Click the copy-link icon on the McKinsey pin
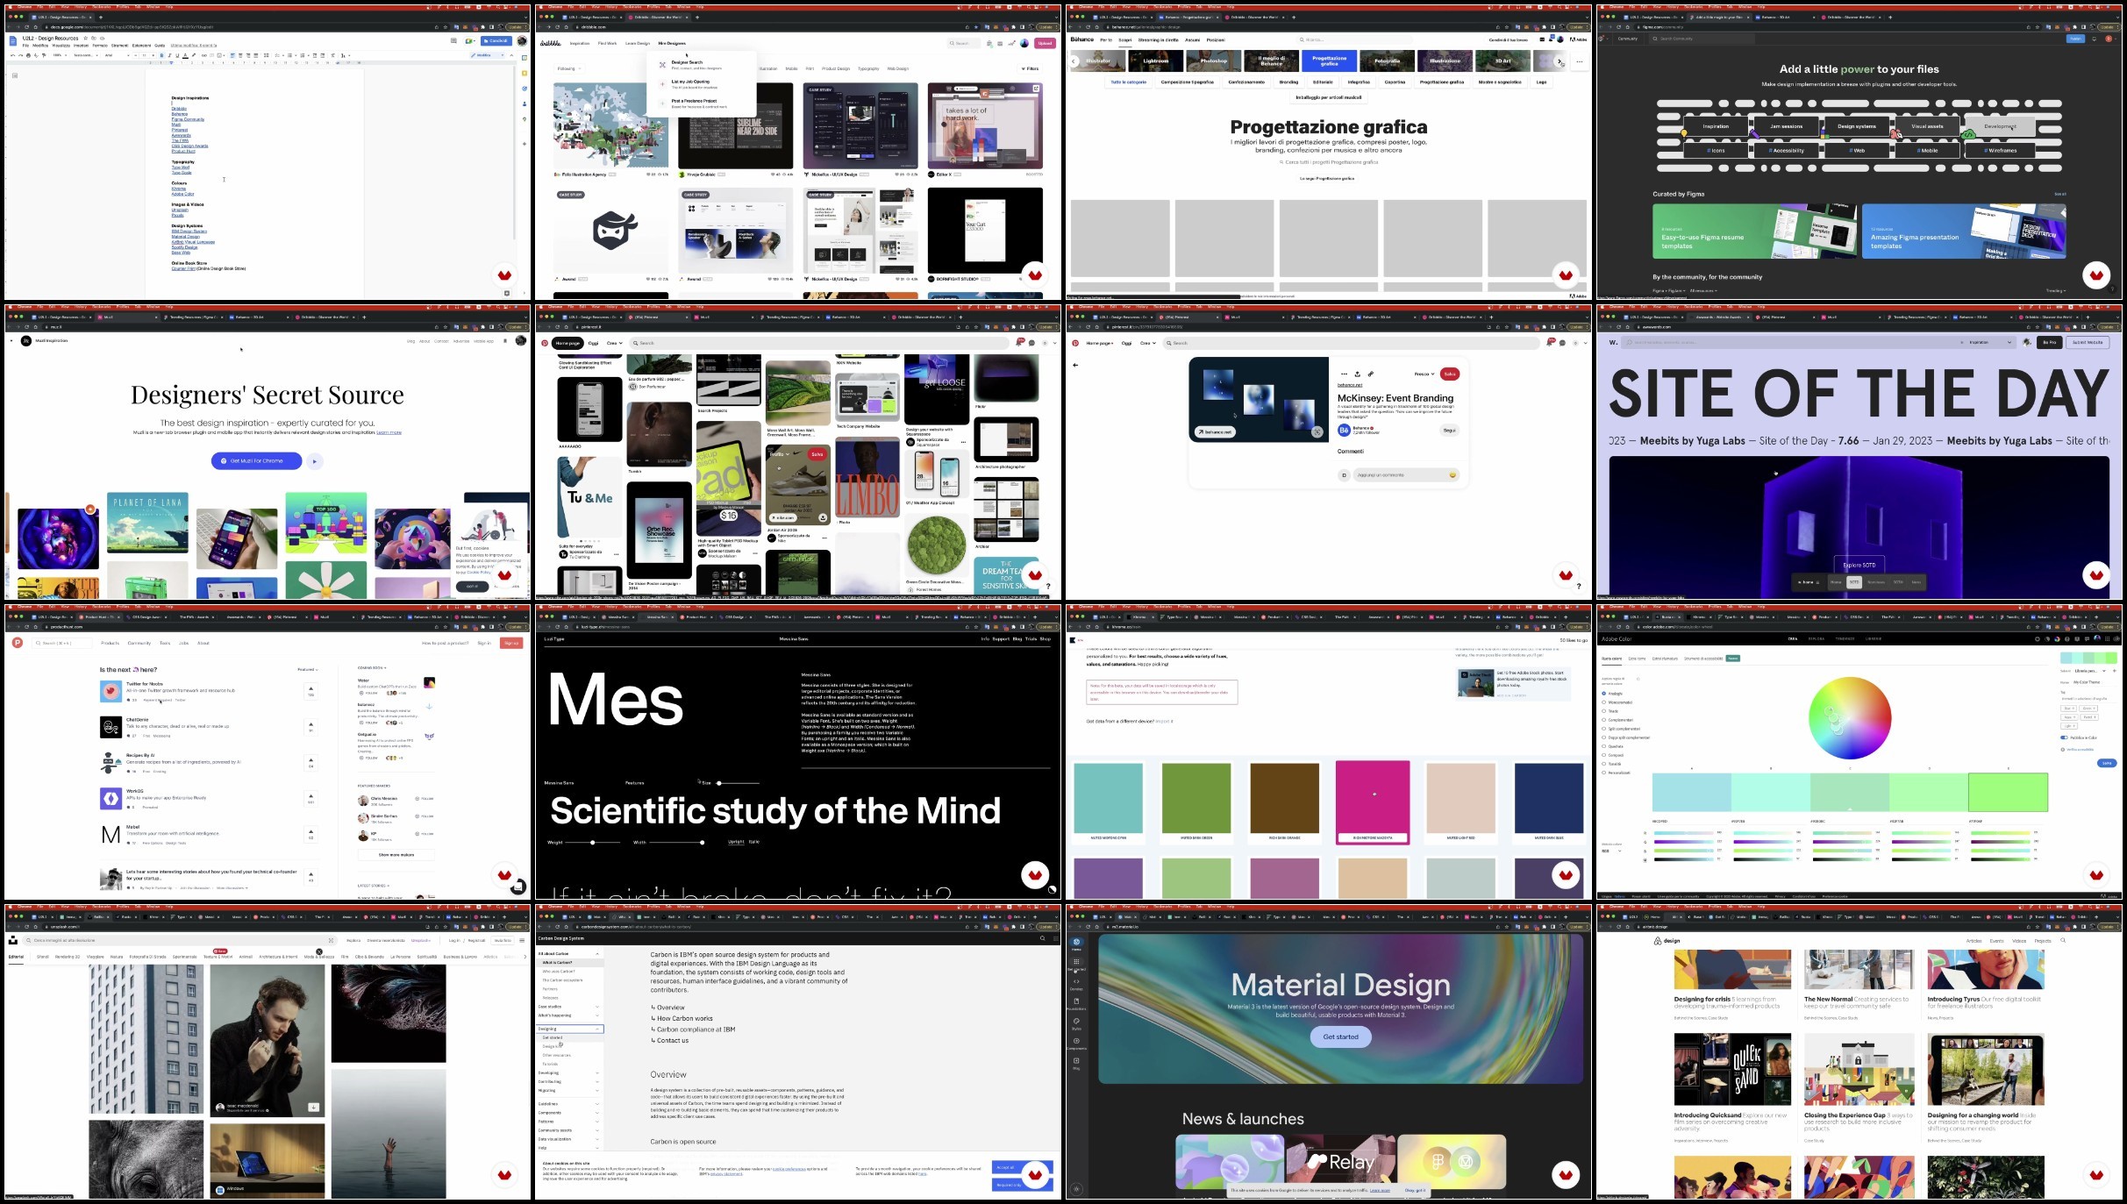 [x=1371, y=374]
